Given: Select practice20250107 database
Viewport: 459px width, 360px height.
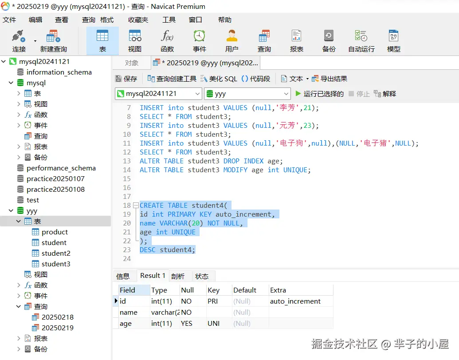Looking at the screenshot, I should (55, 179).
